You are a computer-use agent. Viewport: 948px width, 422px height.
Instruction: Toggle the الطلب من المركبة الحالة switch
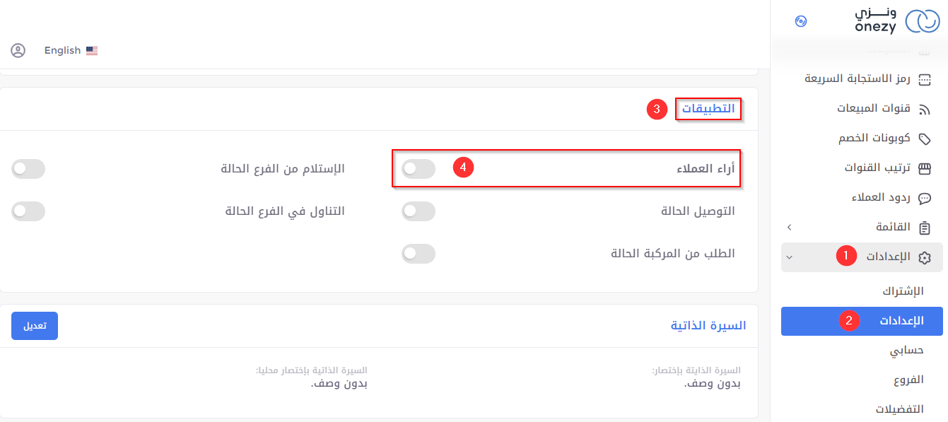point(419,254)
